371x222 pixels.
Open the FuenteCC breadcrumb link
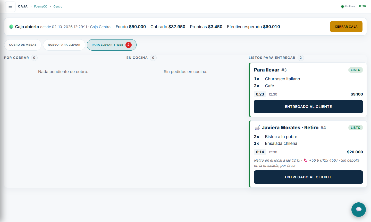coord(41,6)
